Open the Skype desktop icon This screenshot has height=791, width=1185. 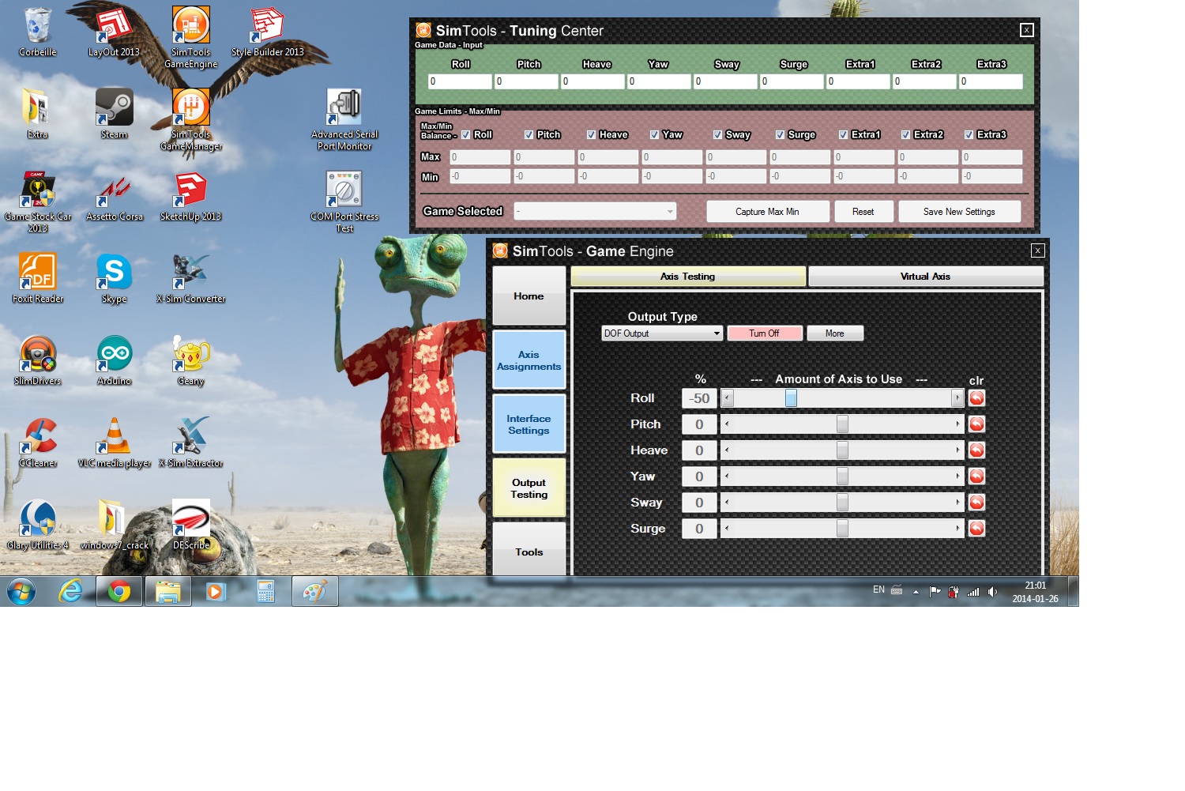[x=115, y=280]
